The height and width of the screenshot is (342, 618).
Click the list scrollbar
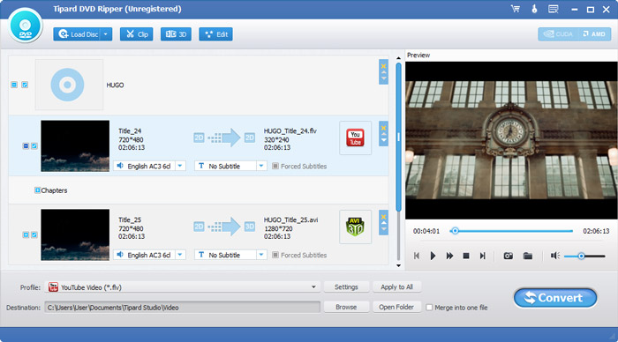tap(398, 138)
